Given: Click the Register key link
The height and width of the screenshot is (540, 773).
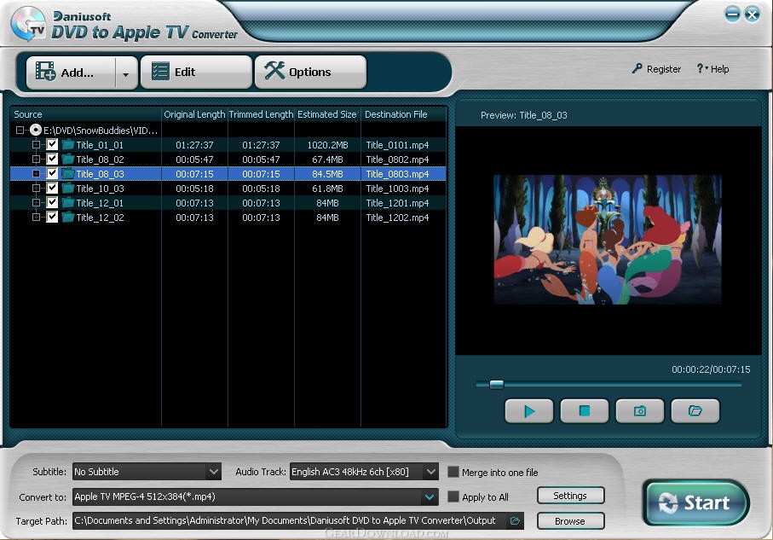Looking at the screenshot, I should 656,69.
